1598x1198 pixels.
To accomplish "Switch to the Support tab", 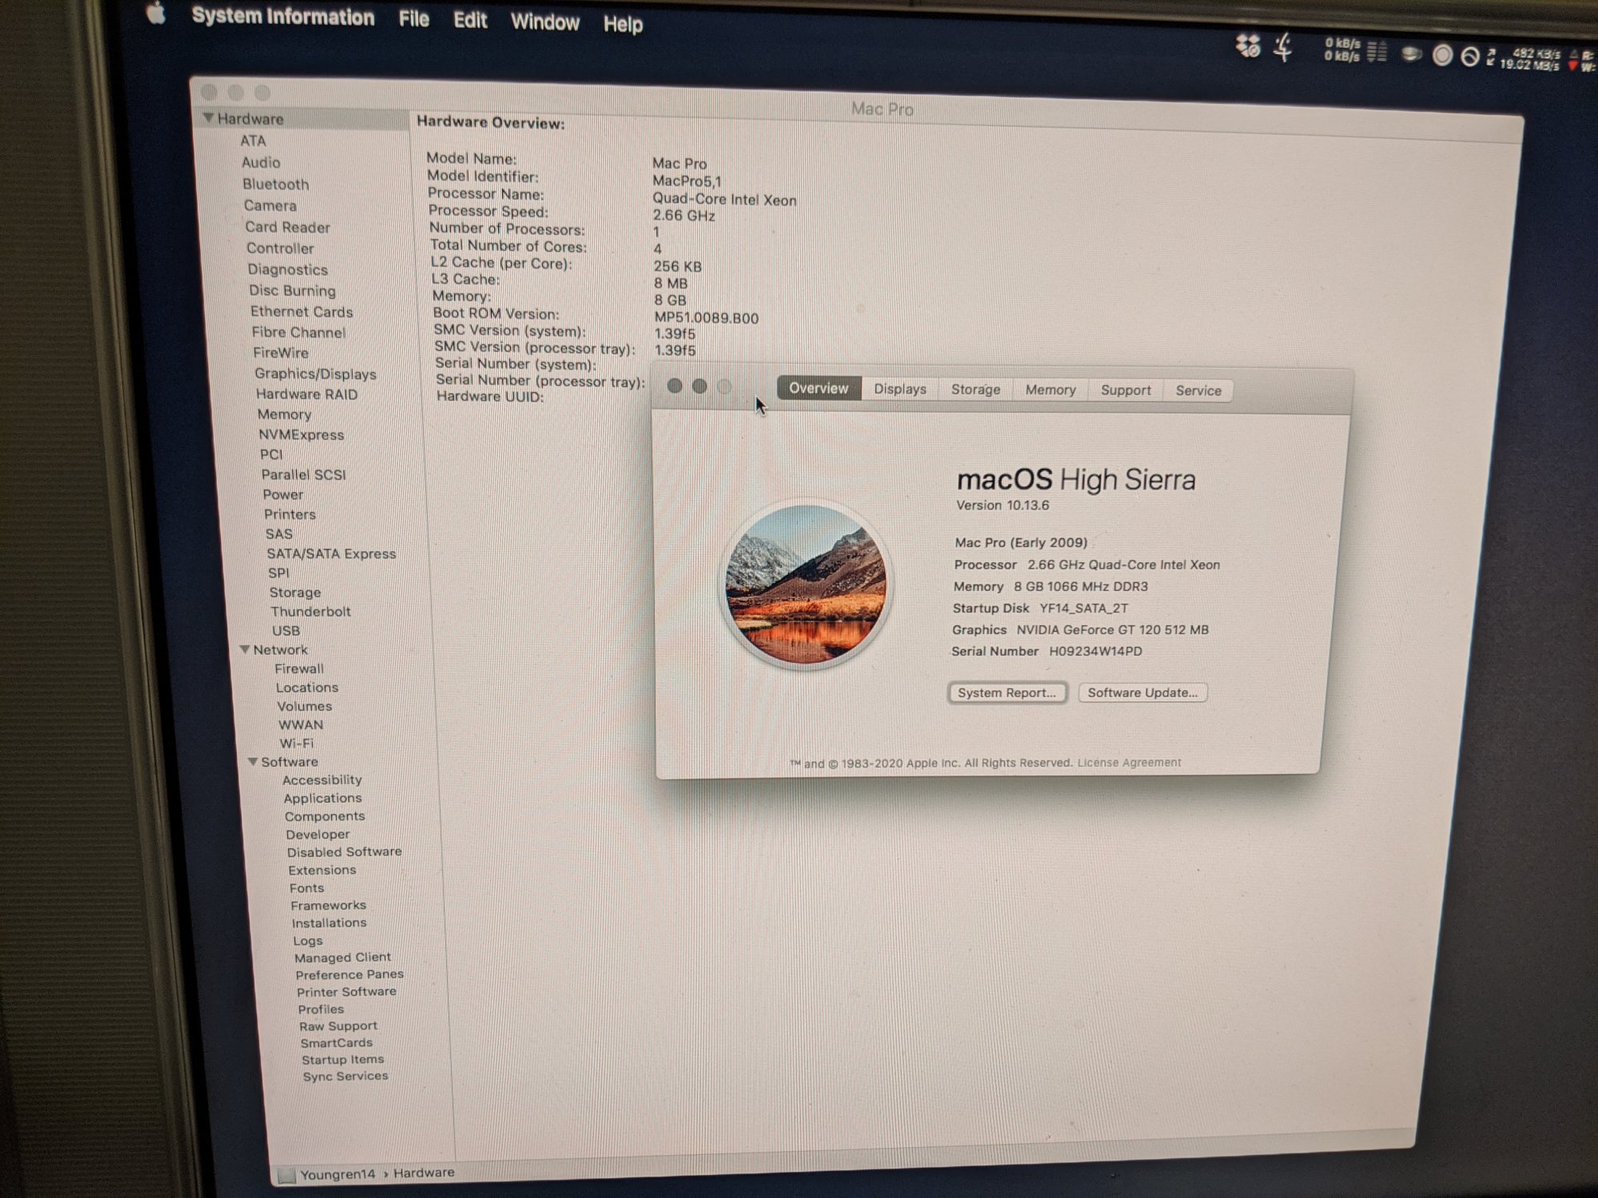I will (1126, 390).
